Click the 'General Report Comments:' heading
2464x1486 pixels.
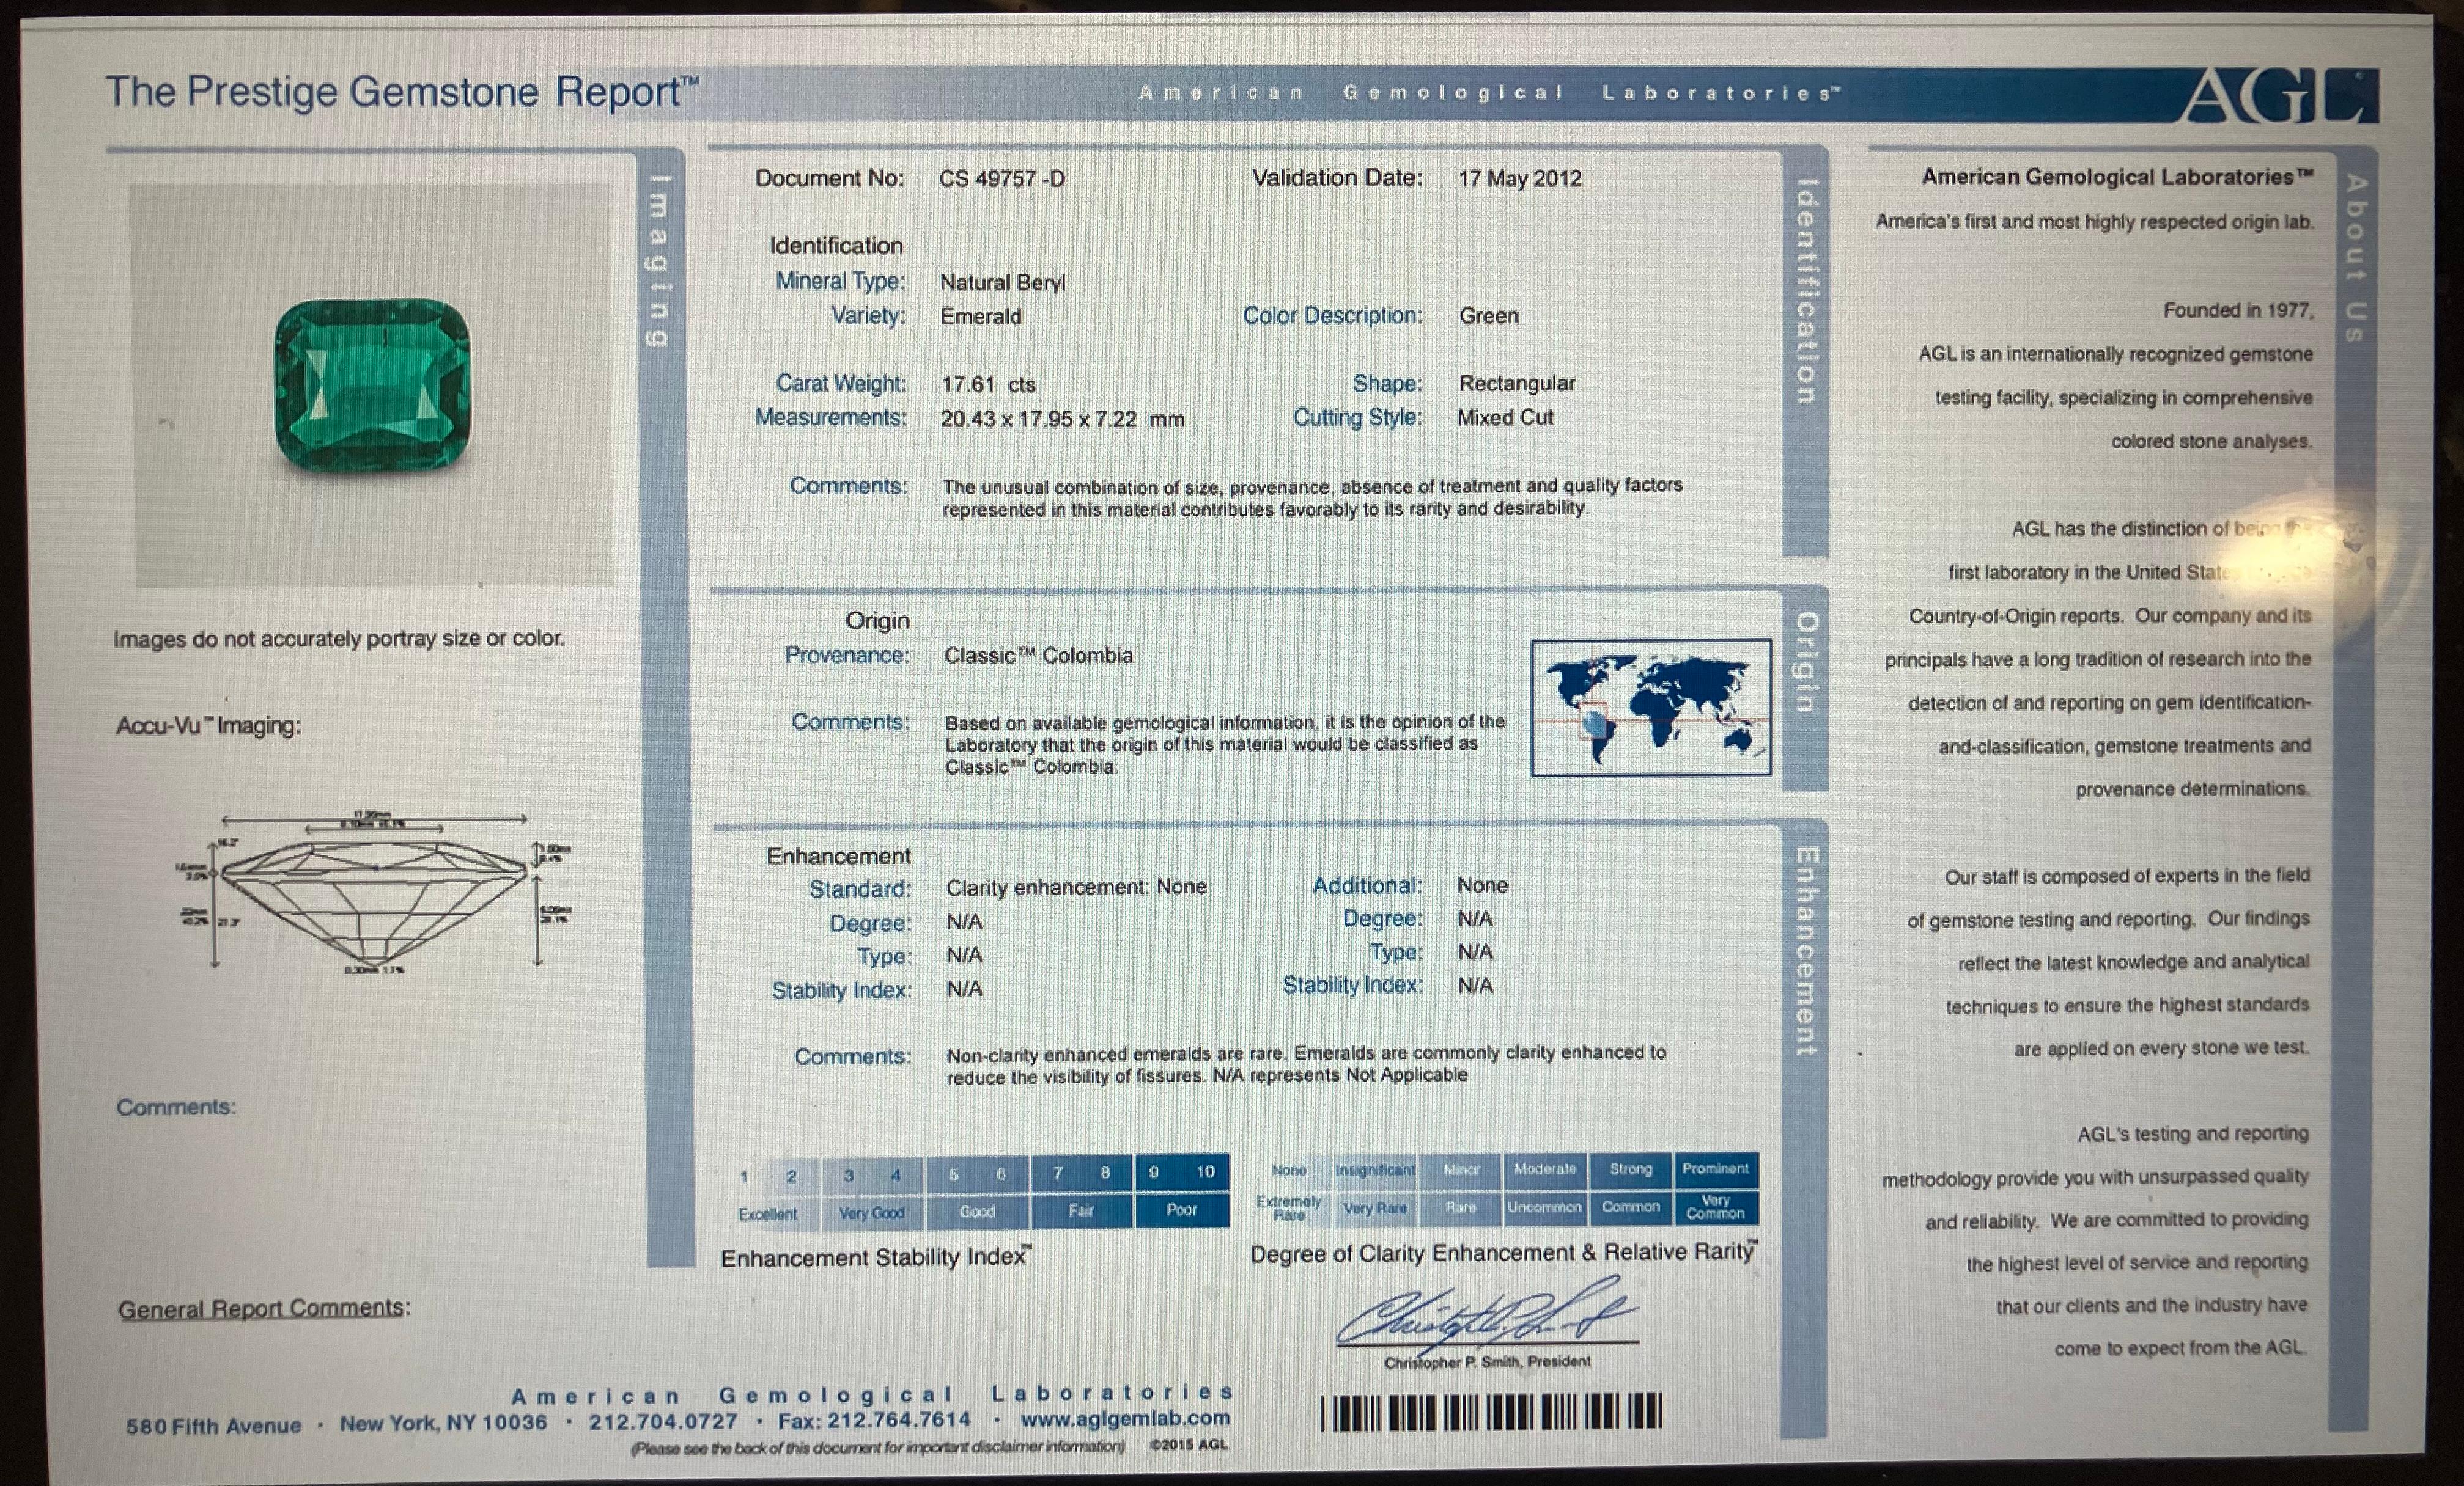coord(265,1308)
